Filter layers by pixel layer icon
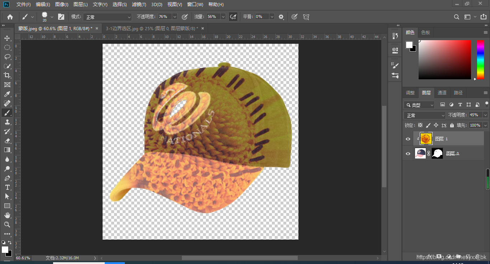 coord(443,105)
